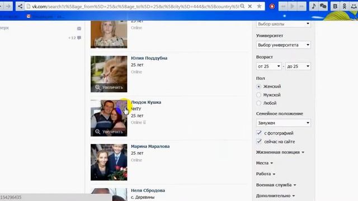Viewport: 358px width, 201px height.
Task: Open Юлия Поддубна profile link
Action: 149,58
